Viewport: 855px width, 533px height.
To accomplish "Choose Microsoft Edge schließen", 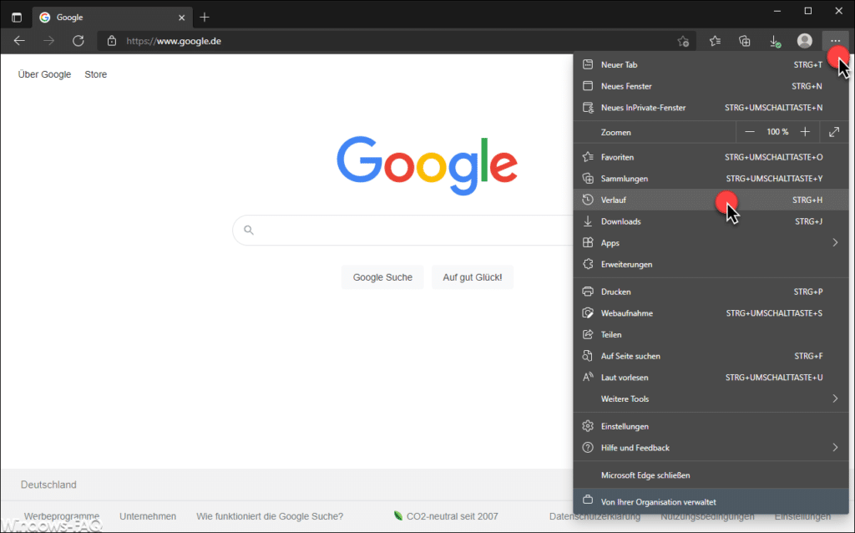I will [x=711, y=475].
